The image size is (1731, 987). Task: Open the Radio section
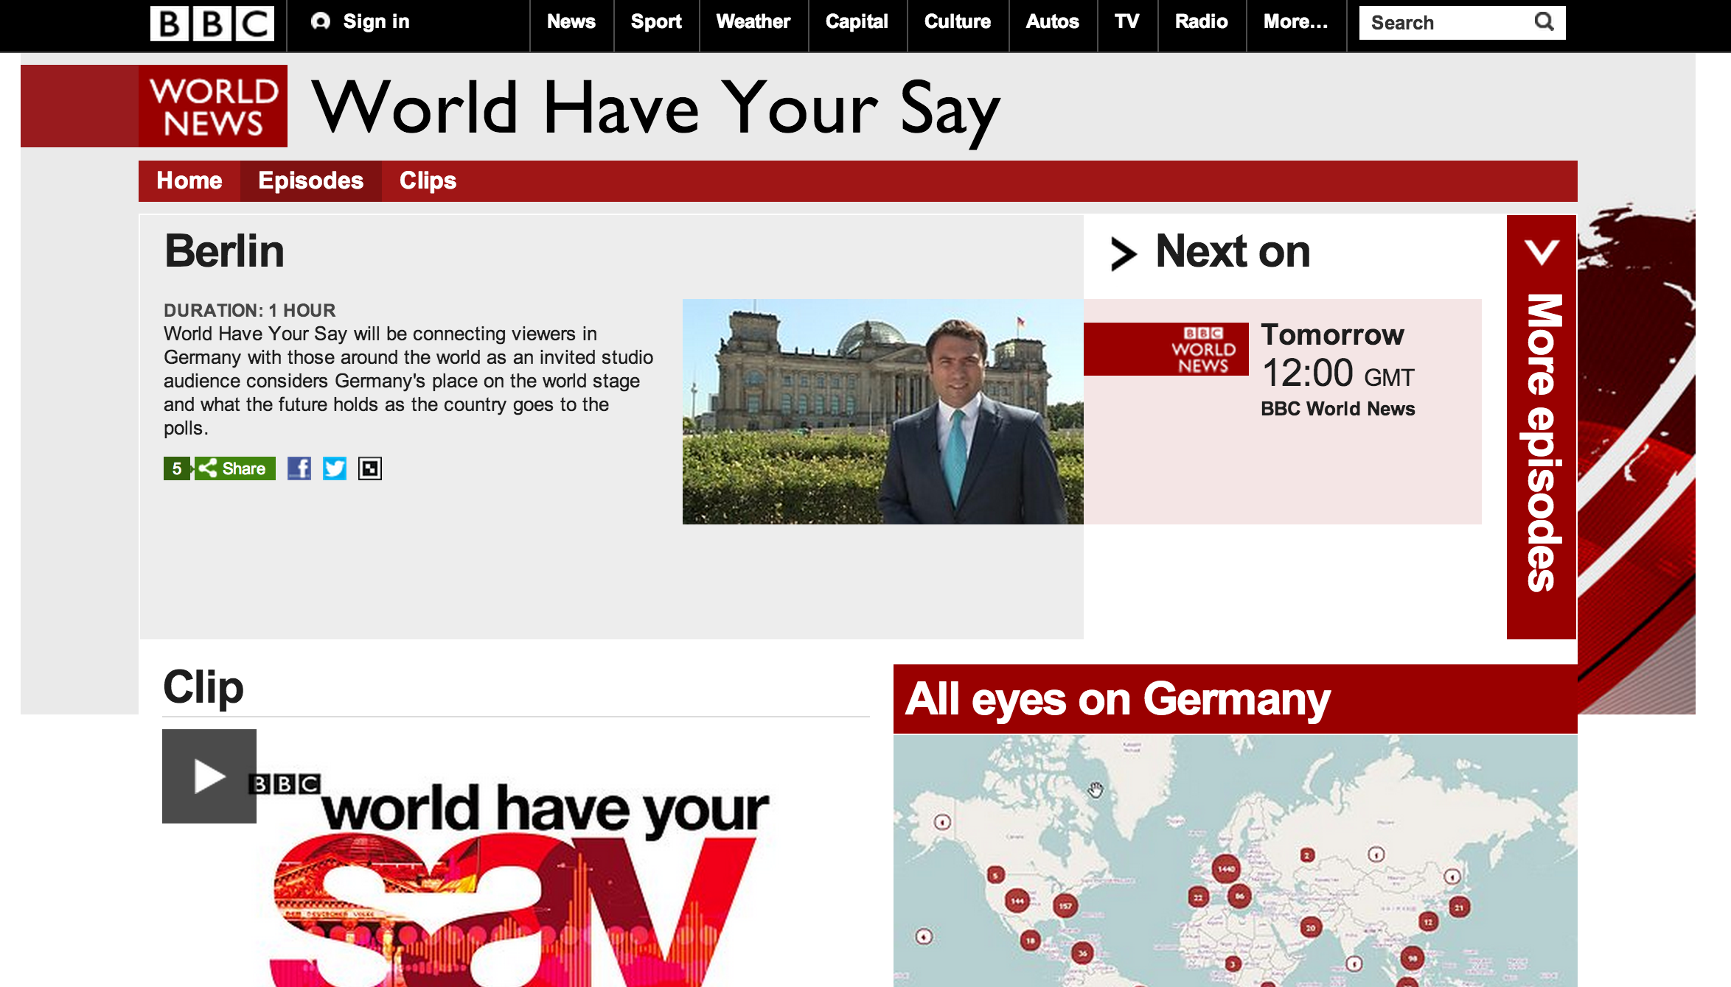coord(1202,22)
